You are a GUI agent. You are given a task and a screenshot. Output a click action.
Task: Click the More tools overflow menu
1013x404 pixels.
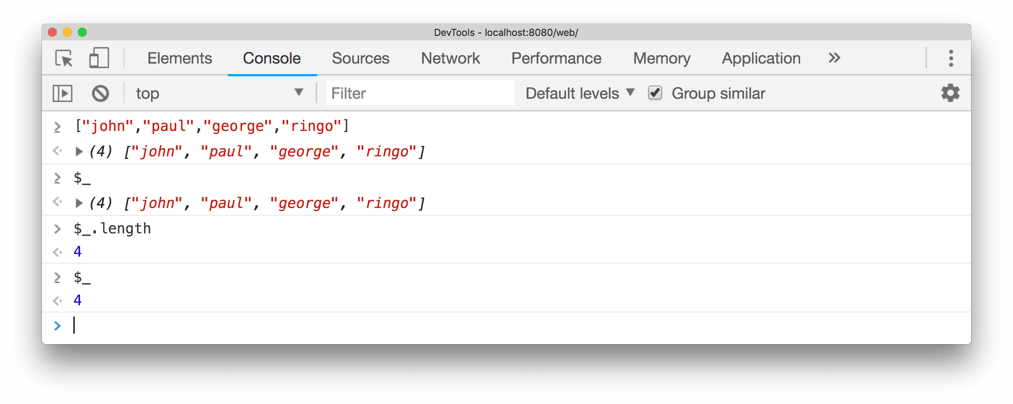[833, 58]
